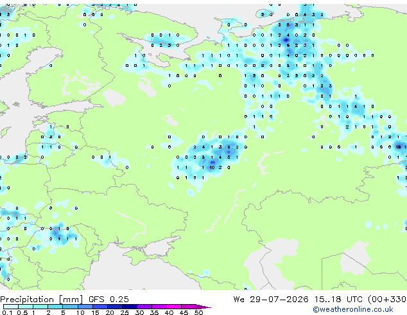This screenshot has width=407, height=315.
Task: Pick the 0.5–1 mm legend swatch
Action: coord(26,307)
